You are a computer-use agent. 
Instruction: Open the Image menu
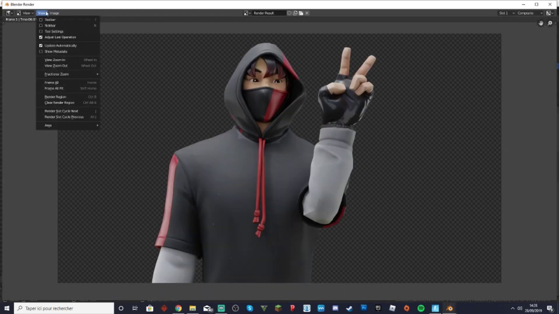(54, 13)
